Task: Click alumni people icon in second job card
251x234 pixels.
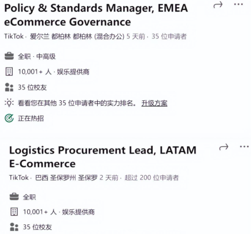Action: pyautogui.click(x=14, y=227)
